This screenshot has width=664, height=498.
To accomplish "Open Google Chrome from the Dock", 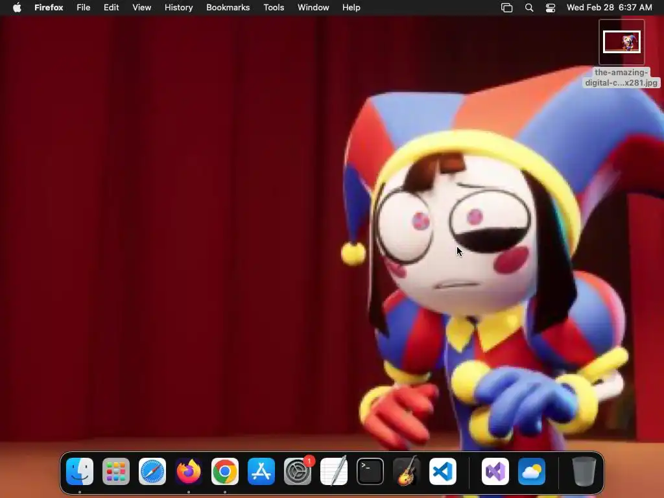I will 225,471.
